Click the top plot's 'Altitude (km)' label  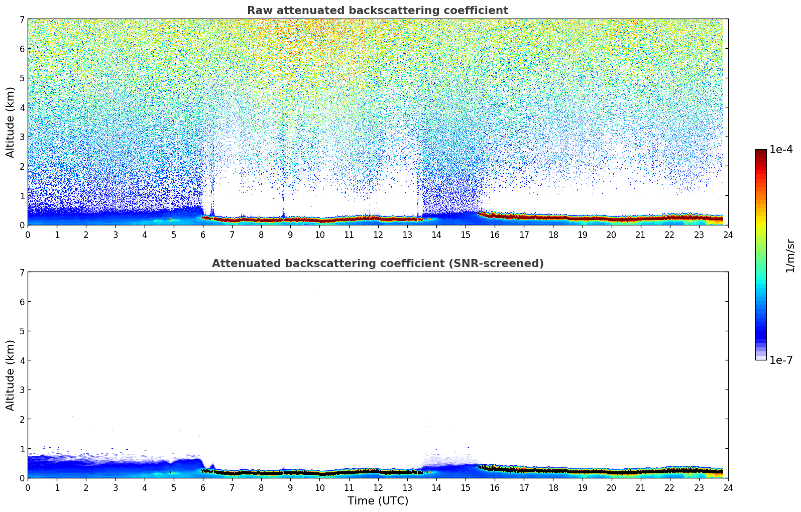11,122
